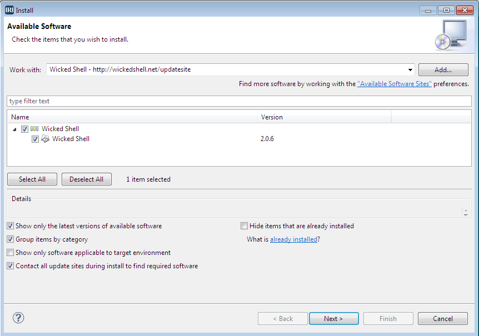Open the Available Software Sites link
This screenshot has height=336, width=479.
(x=395, y=84)
